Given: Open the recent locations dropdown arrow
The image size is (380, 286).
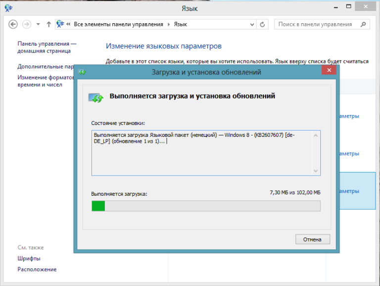Looking at the screenshot, I should coord(38,24).
